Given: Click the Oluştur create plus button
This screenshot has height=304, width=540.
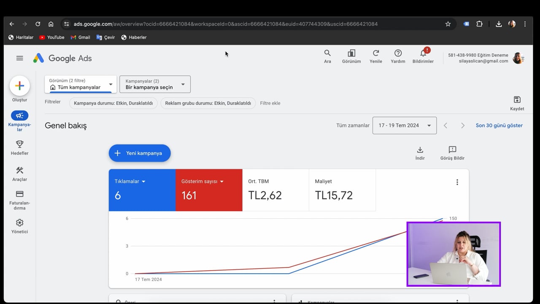Looking at the screenshot, I should 19,86.
